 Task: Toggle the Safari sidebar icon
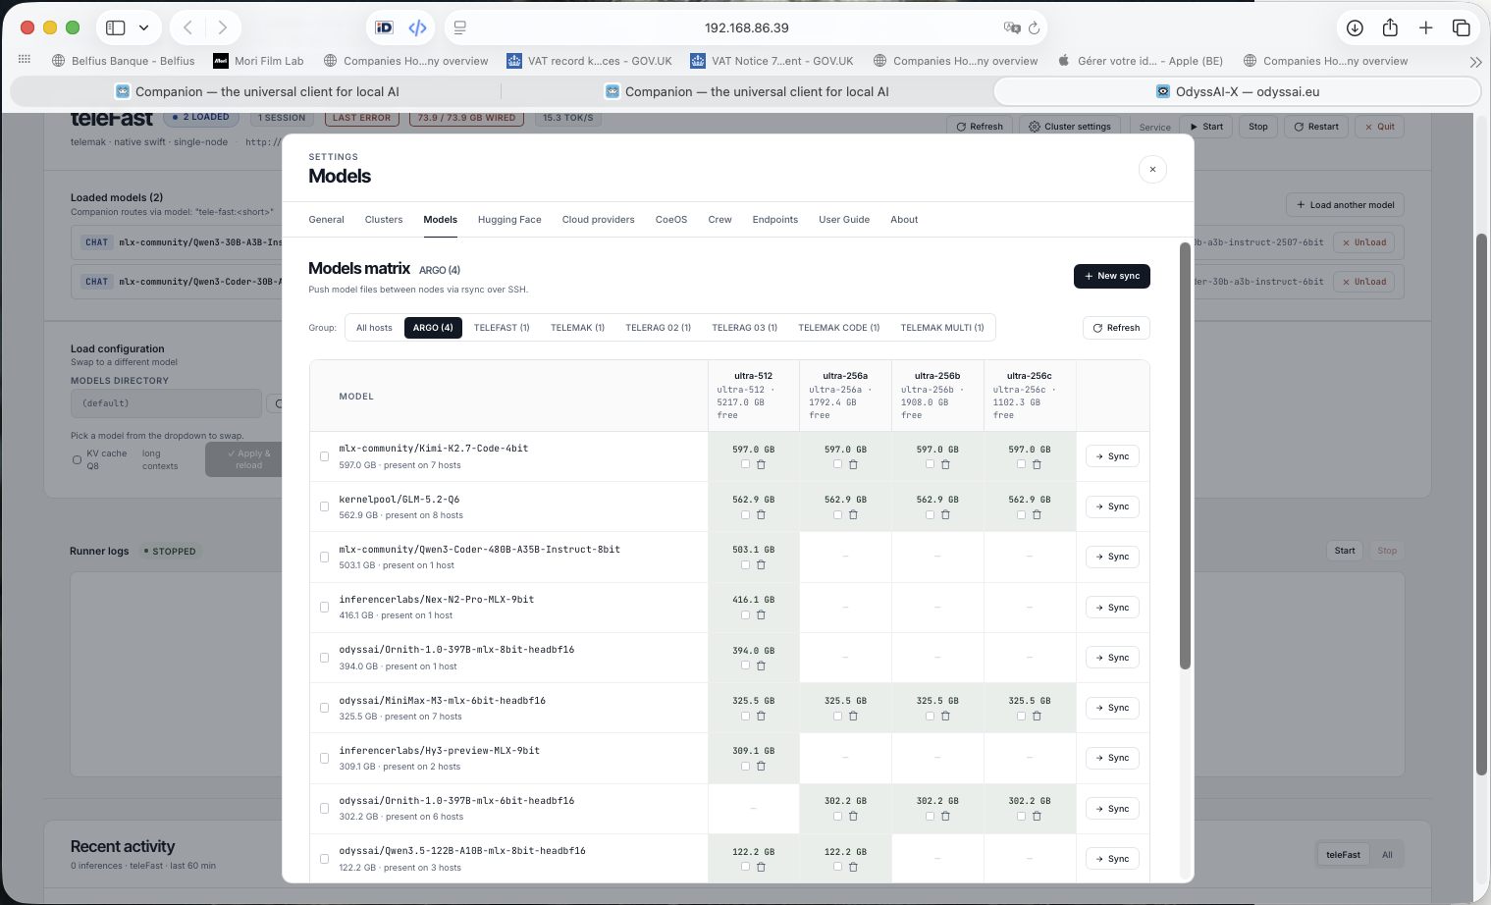pos(116,27)
